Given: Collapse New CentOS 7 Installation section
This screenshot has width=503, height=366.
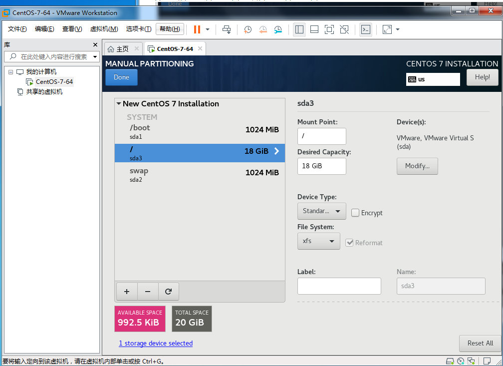Looking at the screenshot, I should (119, 104).
